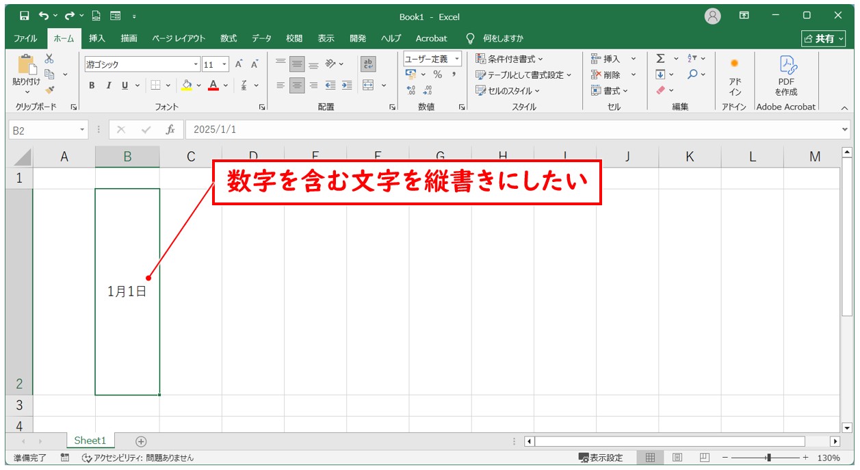The height and width of the screenshot is (470, 860).
Task: Open the ファイル tab
Action: (25, 38)
